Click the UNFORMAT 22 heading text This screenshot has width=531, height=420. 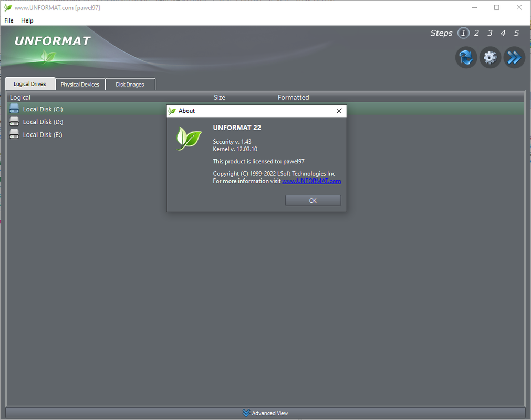[237, 128]
